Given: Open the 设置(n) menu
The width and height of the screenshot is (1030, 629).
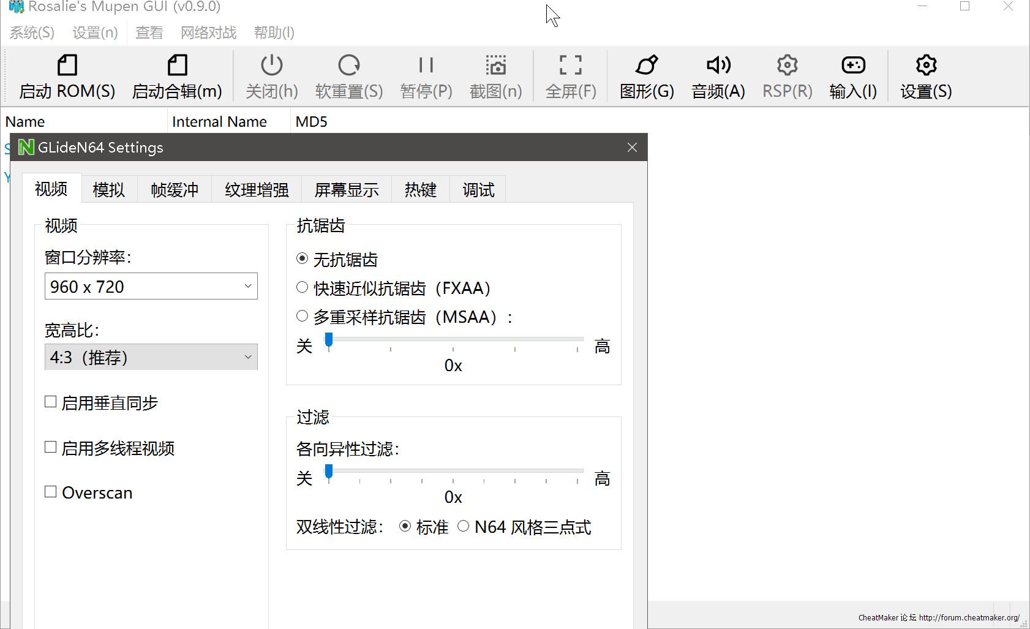Looking at the screenshot, I should (95, 32).
